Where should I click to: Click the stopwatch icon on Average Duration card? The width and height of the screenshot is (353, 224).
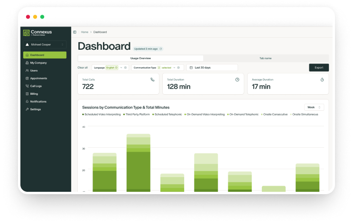tap(322, 80)
